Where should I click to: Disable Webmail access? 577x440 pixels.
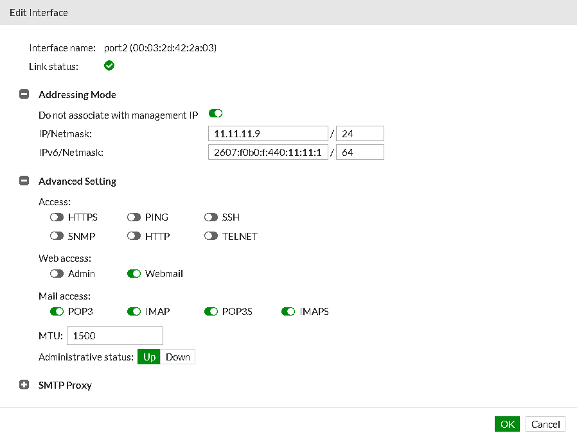[134, 274]
